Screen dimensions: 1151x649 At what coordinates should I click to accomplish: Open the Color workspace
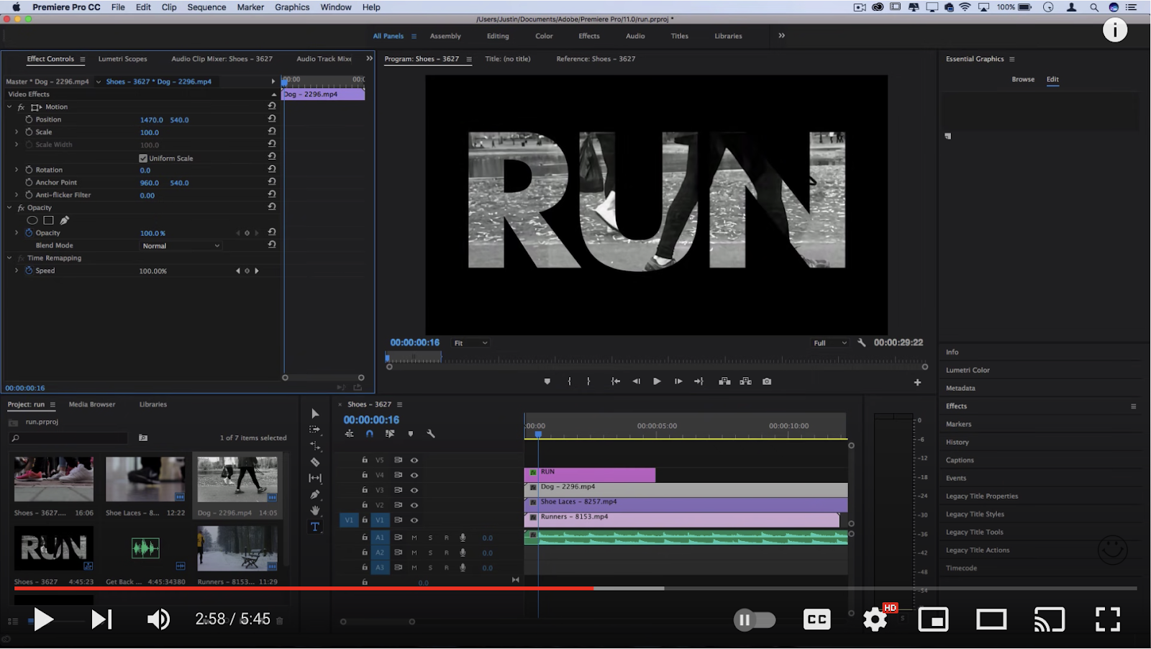tap(544, 36)
